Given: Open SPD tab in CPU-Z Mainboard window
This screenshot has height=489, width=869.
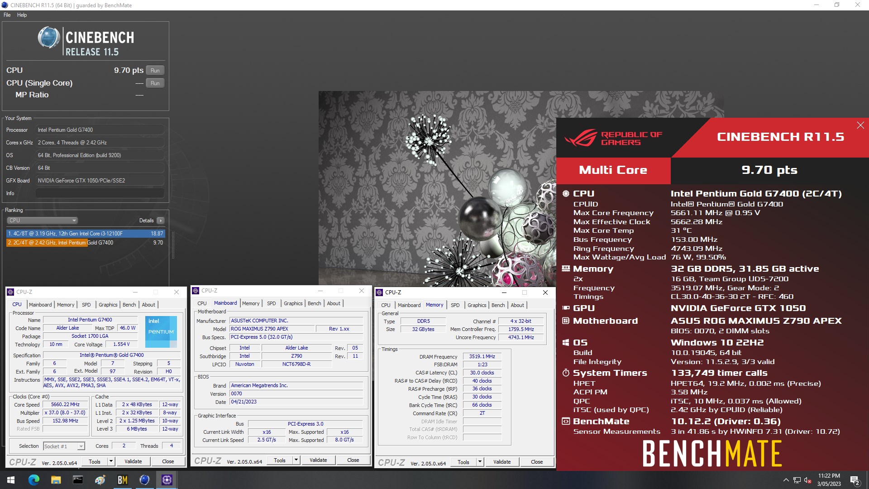Looking at the screenshot, I should [271, 303].
